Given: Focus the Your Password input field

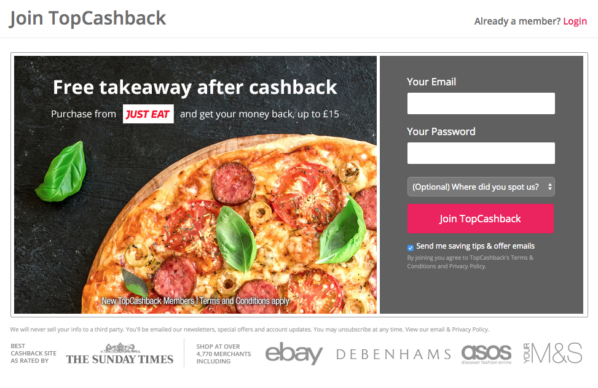Looking at the screenshot, I should (481, 153).
